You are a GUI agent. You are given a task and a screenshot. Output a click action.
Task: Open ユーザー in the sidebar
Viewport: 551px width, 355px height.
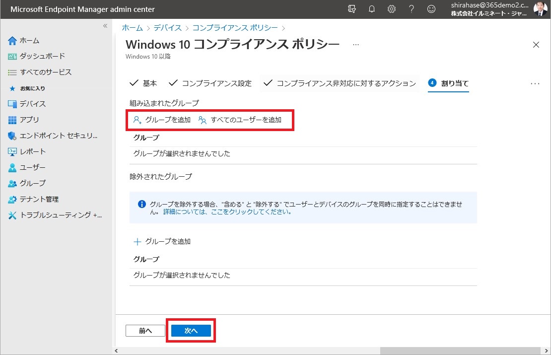click(x=33, y=167)
